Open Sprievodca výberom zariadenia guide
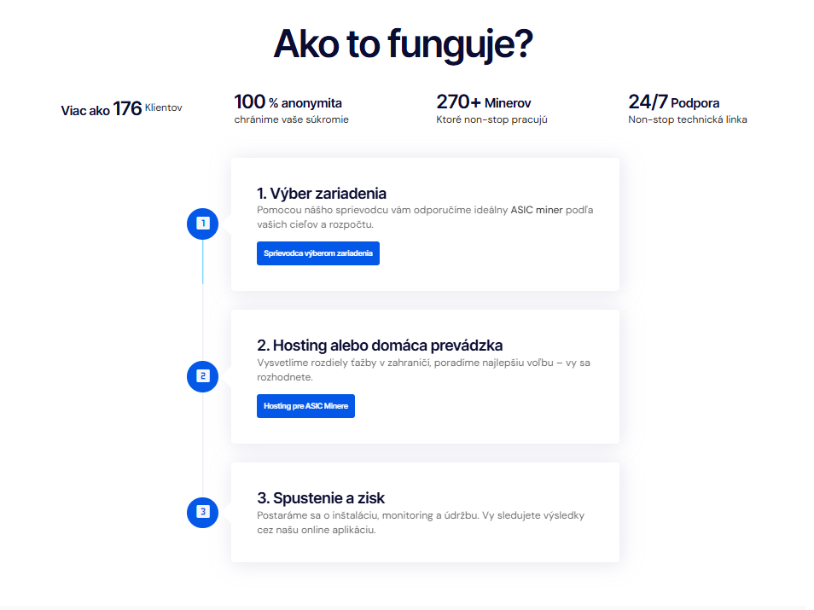 (x=317, y=253)
